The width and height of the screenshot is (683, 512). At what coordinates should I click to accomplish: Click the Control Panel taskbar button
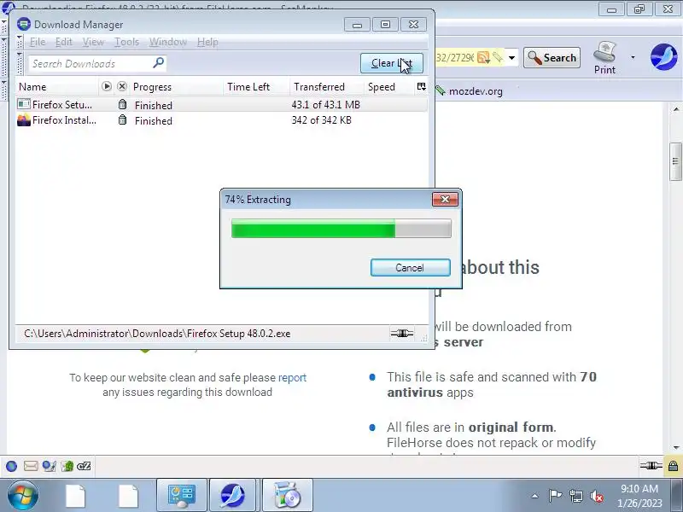click(182, 495)
